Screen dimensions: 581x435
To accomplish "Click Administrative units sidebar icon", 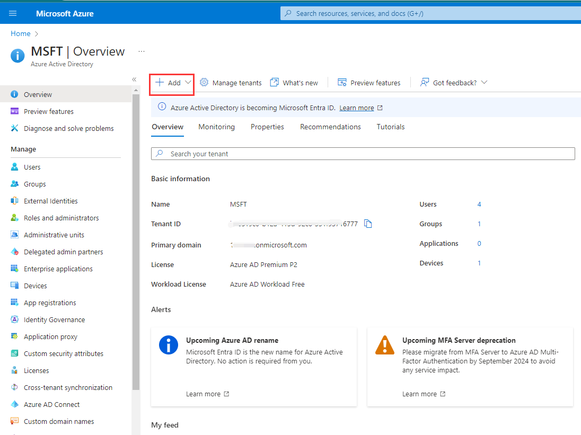I will point(14,235).
